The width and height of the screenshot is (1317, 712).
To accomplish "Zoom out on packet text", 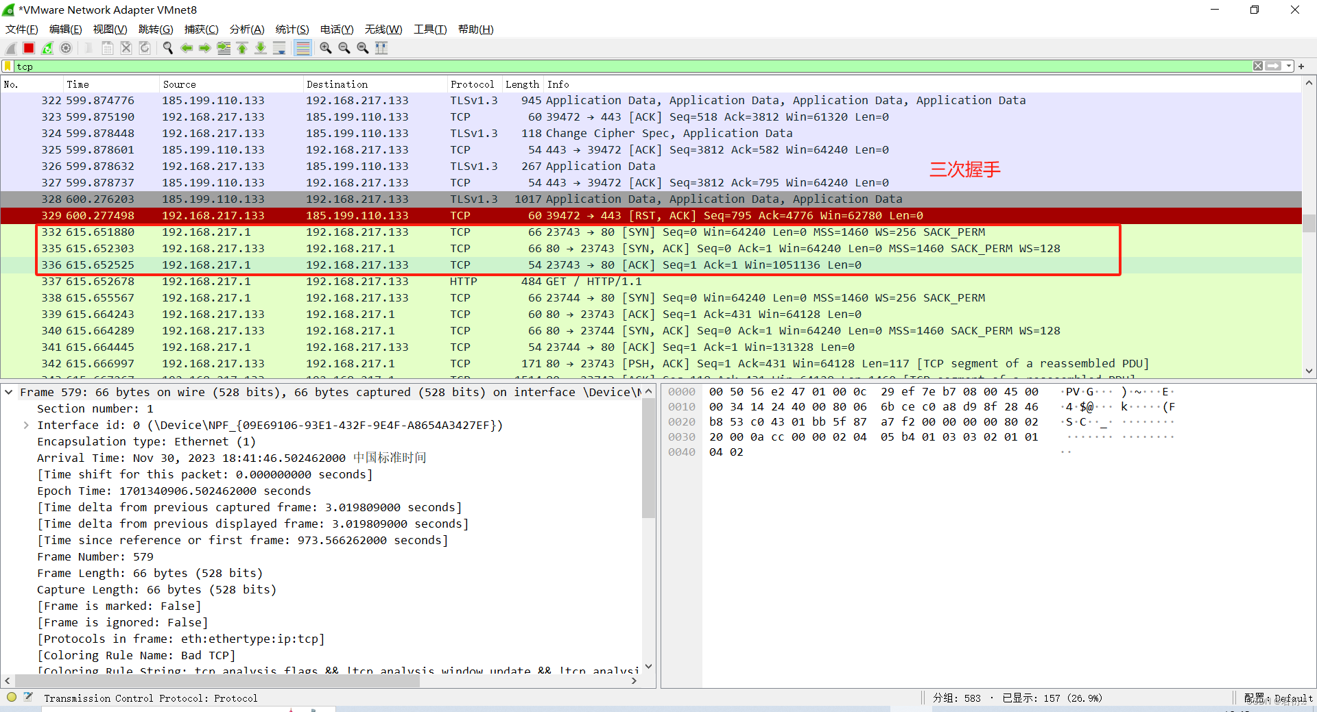I will (x=344, y=48).
